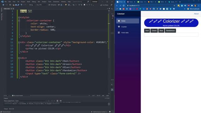Click the GitHub bookmark icon
Viewport: 201px width, 113px height.
[x=154, y=9]
